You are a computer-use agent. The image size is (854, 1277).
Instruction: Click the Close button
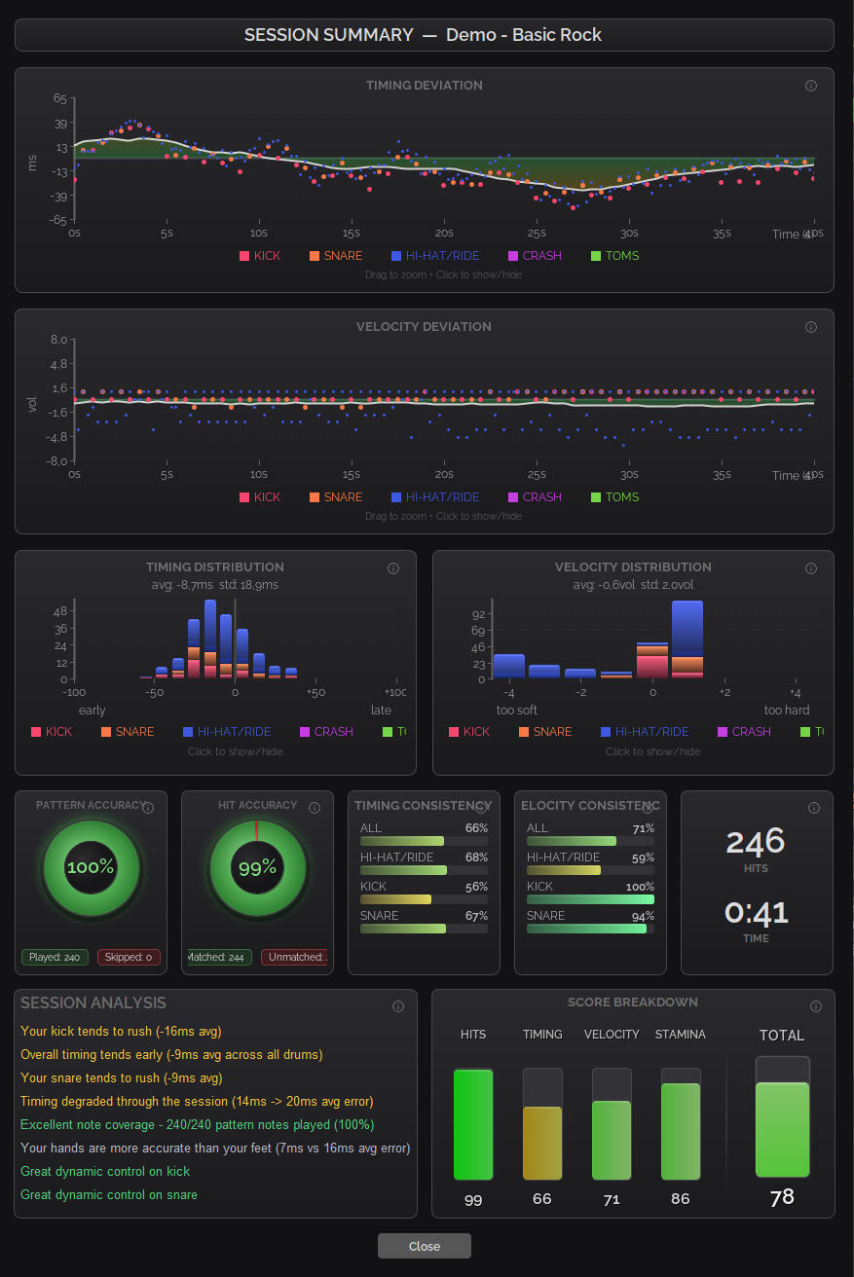pyautogui.click(x=425, y=1246)
